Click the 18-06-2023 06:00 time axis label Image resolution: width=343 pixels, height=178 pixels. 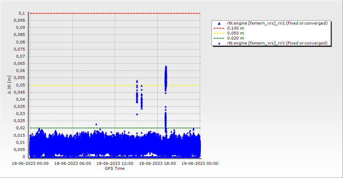[72, 163]
